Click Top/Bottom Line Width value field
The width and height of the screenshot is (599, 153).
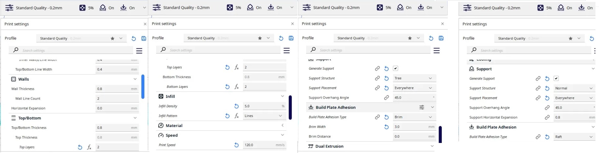click(x=117, y=69)
